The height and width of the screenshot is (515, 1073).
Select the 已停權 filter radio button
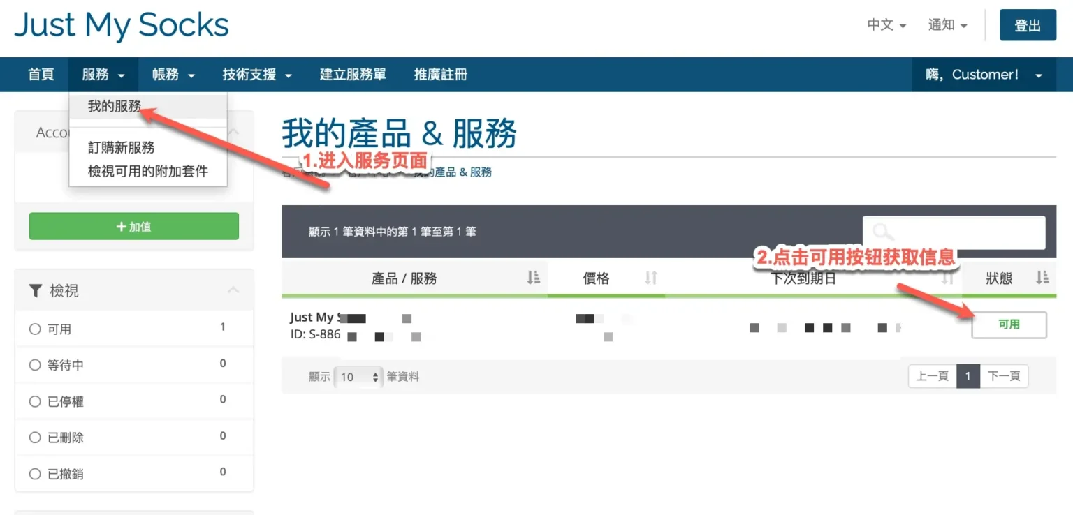35,402
